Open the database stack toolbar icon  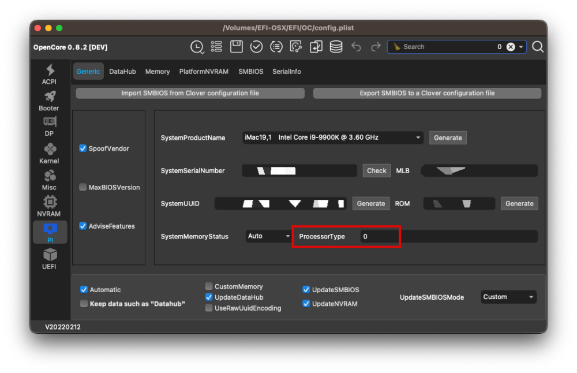(336, 47)
